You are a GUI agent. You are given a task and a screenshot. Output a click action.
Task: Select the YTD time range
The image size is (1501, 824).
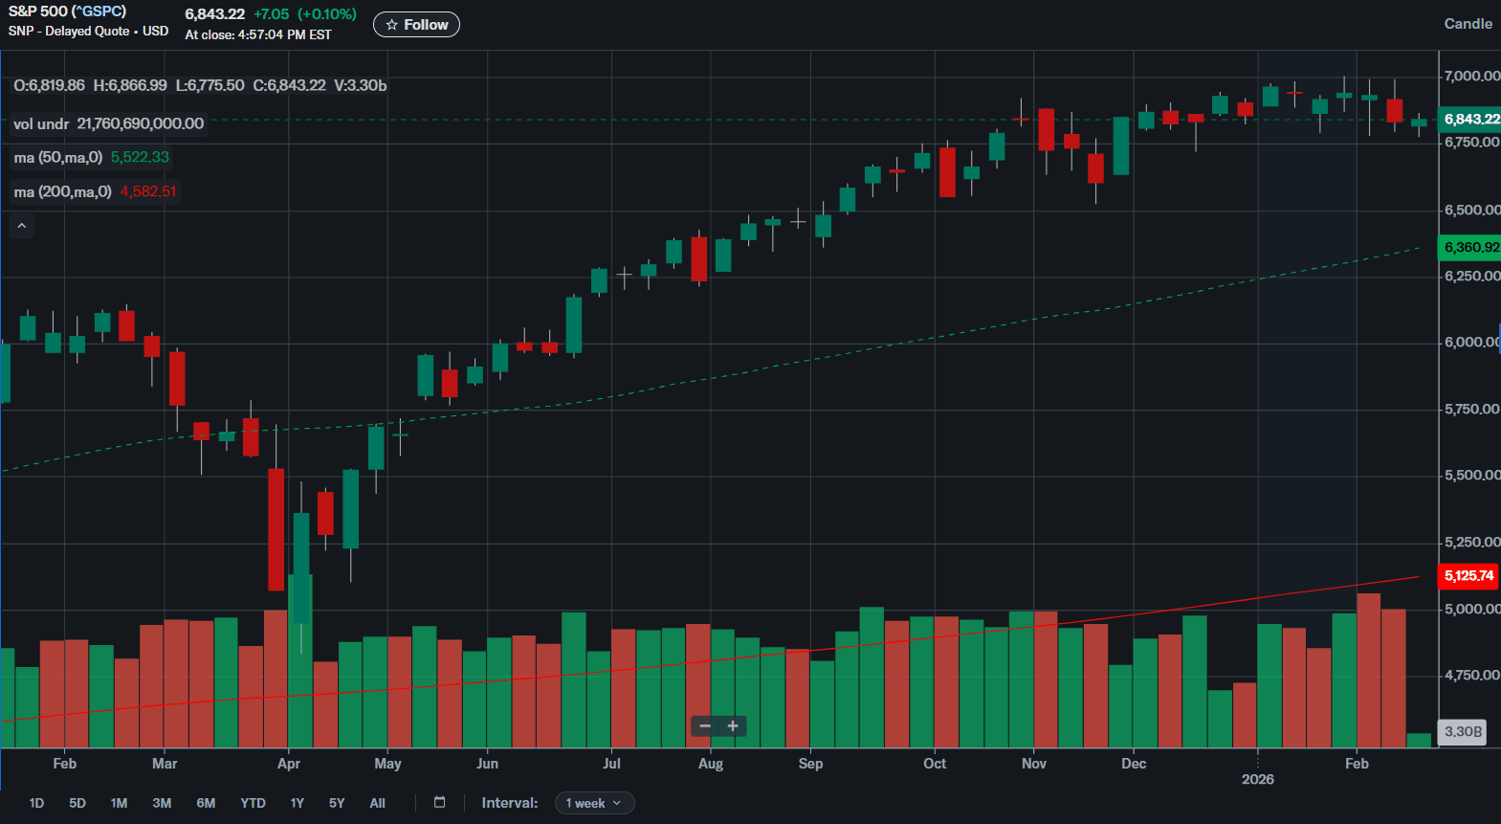click(253, 803)
